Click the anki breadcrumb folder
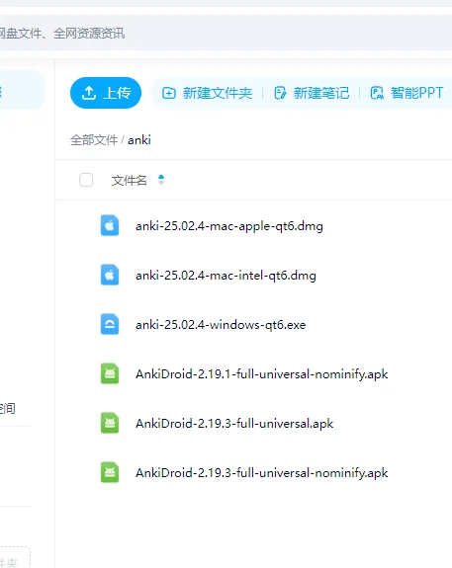 (139, 140)
